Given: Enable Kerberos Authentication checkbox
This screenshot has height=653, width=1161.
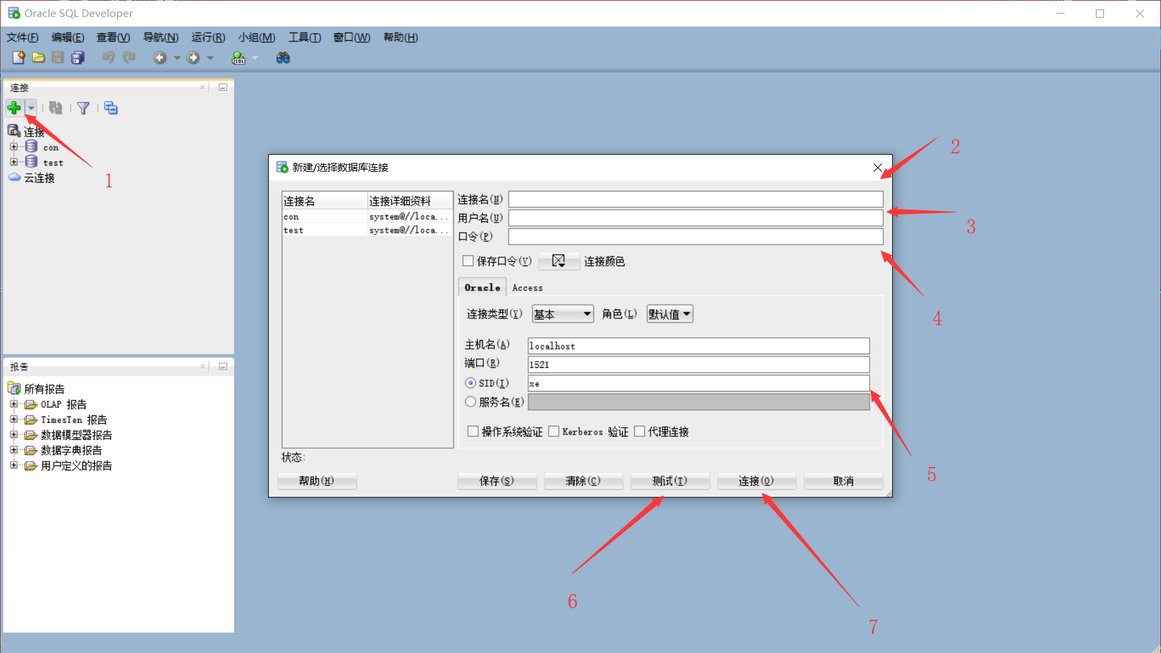Looking at the screenshot, I should coord(554,431).
